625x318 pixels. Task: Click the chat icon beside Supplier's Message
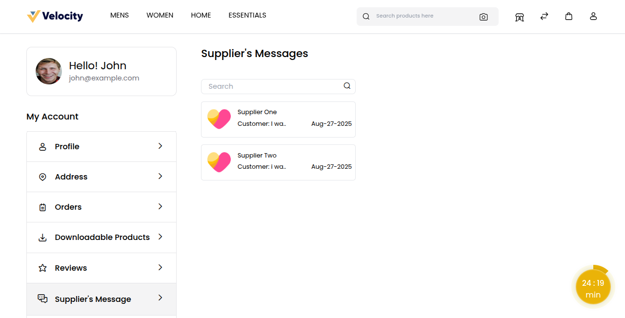click(42, 298)
